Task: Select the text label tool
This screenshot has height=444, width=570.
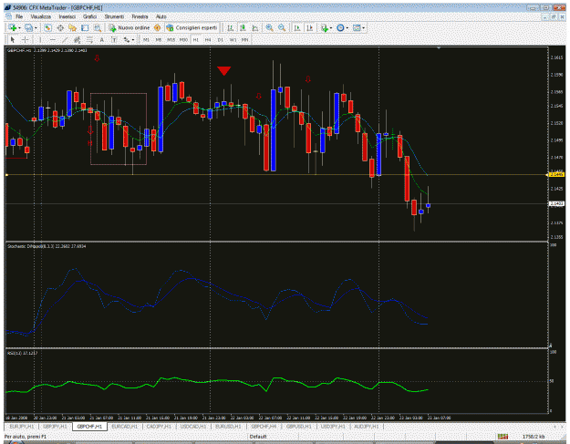Action: 114,39
